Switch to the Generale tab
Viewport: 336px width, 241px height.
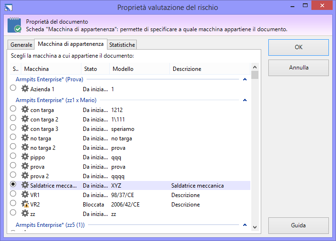point(21,45)
